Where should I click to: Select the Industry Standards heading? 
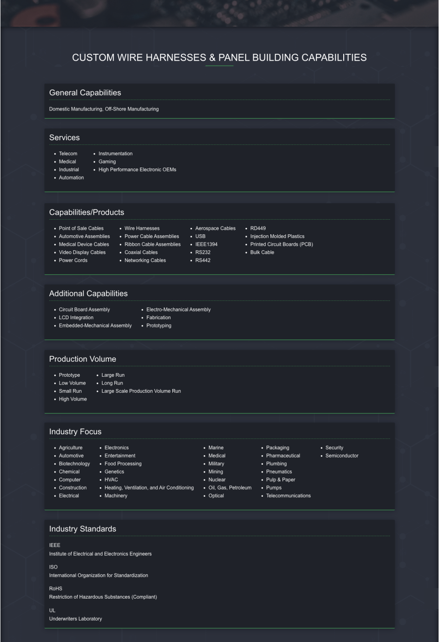coord(83,529)
